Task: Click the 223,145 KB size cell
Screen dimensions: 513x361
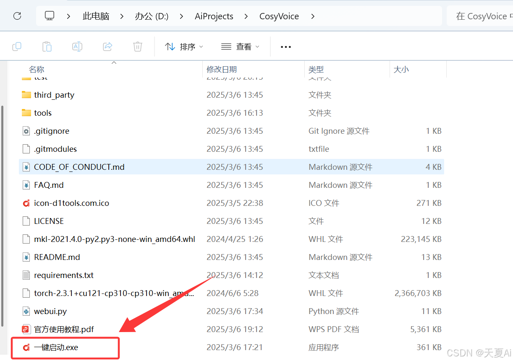Action: click(x=421, y=239)
